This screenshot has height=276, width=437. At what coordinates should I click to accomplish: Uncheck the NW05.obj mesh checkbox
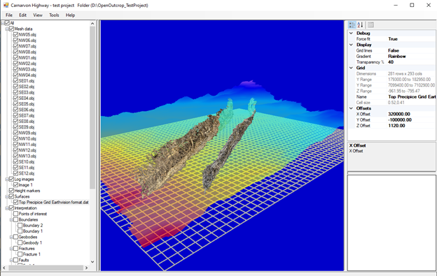16,34
